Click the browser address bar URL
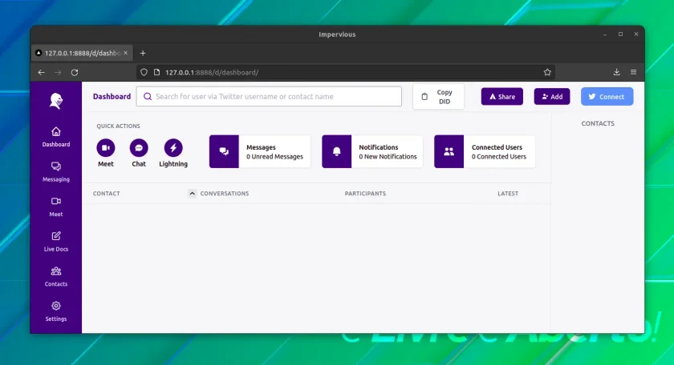Image resolution: width=674 pixels, height=365 pixels. pyautogui.click(x=212, y=73)
